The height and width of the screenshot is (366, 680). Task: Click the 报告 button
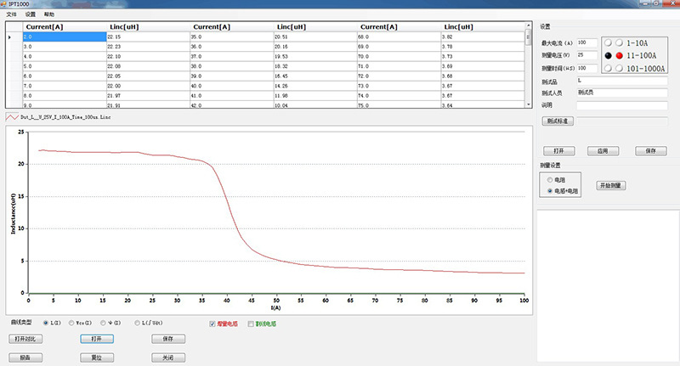(x=25, y=358)
